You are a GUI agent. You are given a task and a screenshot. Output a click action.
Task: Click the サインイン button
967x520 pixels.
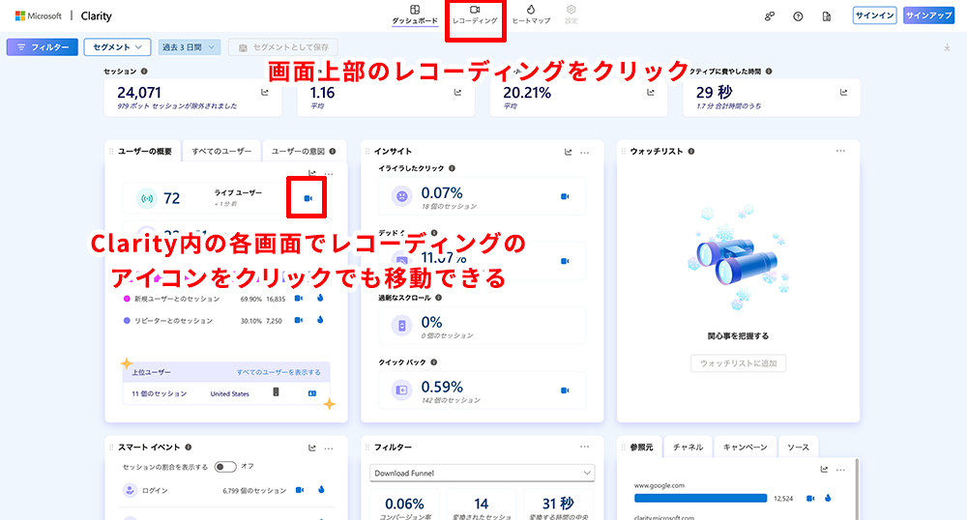click(874, 15)
